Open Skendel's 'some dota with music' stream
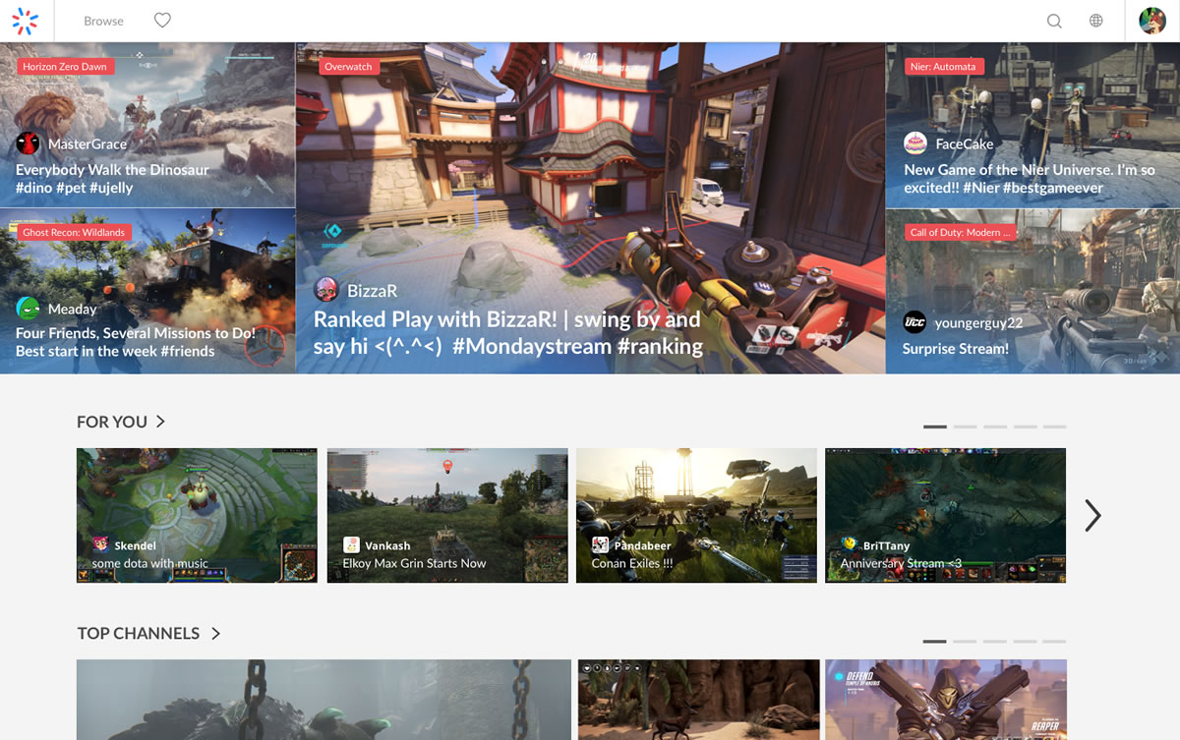This screenshot has height=740, width=1180. coord(197,515)
